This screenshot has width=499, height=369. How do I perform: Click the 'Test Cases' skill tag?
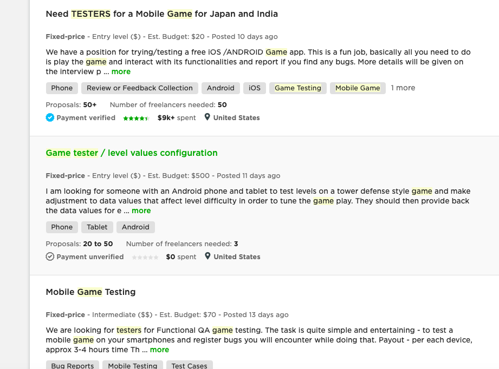click(x=189, y=366)
